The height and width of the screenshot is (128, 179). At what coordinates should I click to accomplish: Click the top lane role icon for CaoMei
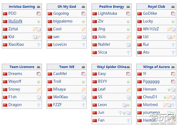(84, 74)
